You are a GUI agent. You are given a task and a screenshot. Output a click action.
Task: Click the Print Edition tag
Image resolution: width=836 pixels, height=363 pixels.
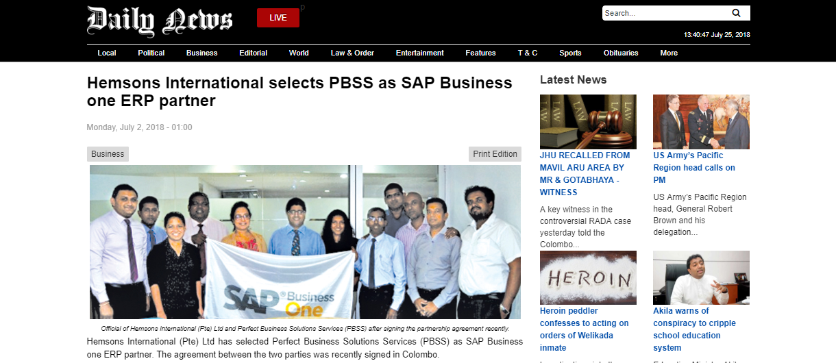point(495,154)
